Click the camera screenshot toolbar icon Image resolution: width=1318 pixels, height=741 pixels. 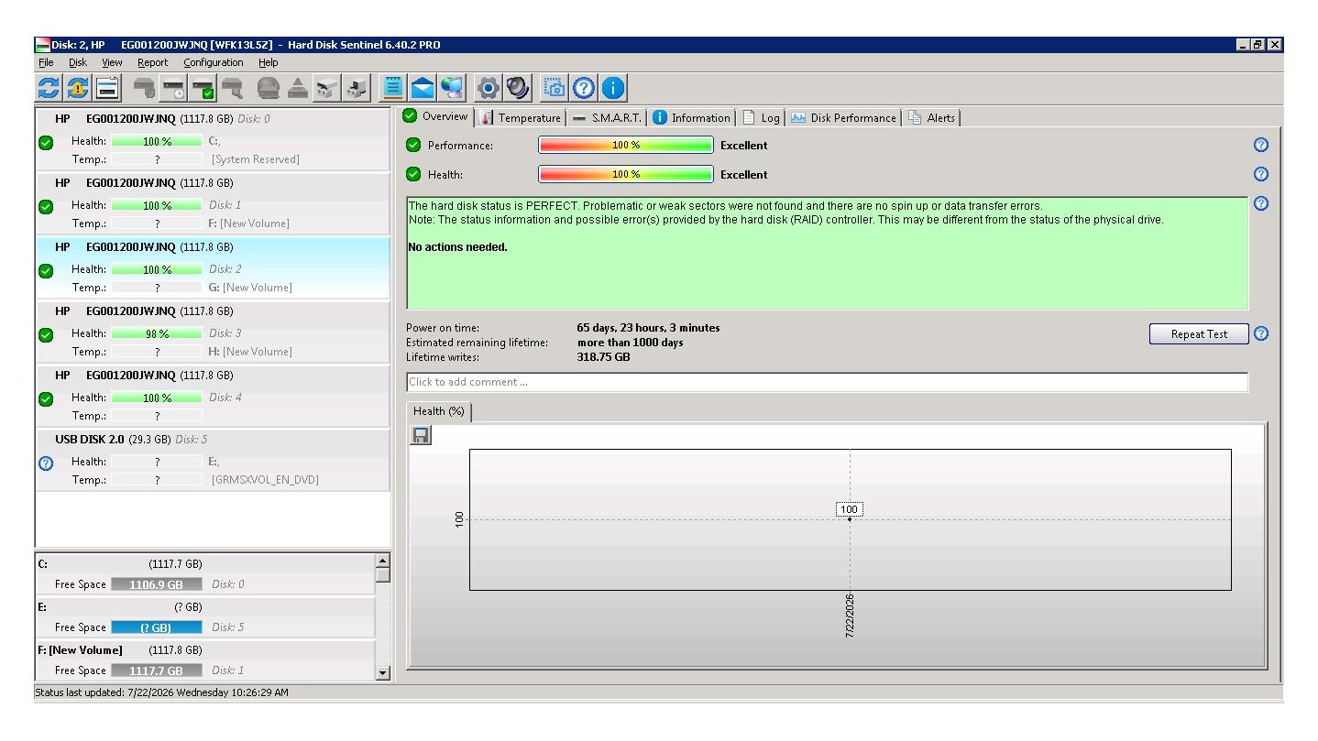[554, 88]
